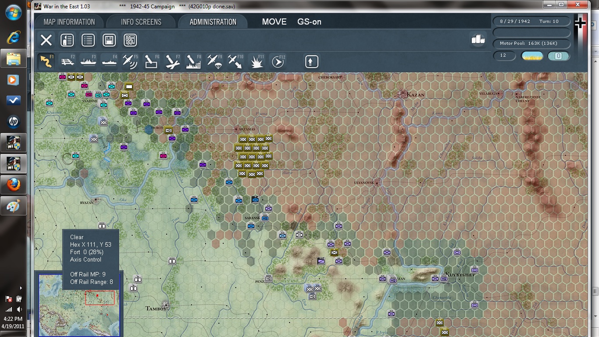This screenshot has width=599, height=337.
Task: Open Windows Explorer folder in taskbar
Action: tap(13, 58)
